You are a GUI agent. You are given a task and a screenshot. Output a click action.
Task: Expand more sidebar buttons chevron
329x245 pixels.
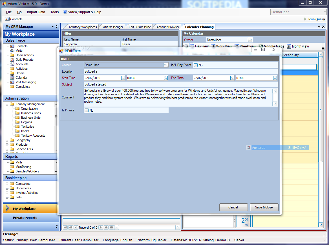coord(56,226)
